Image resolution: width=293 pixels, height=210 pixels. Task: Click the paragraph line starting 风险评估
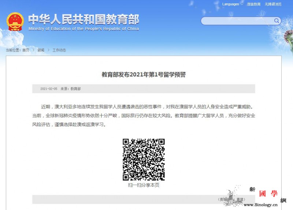coord(70,124)
